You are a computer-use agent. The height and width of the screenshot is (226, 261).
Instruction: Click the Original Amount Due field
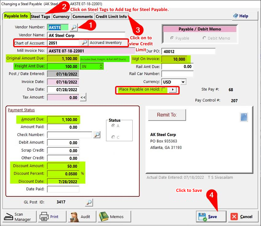pyautogui.click(x=63, y=59)
